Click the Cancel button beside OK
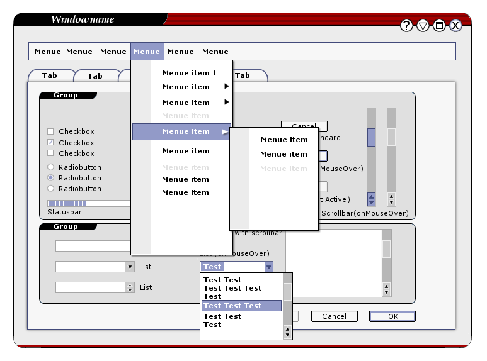This screenshot has width=487, height=361. (335, 316)
